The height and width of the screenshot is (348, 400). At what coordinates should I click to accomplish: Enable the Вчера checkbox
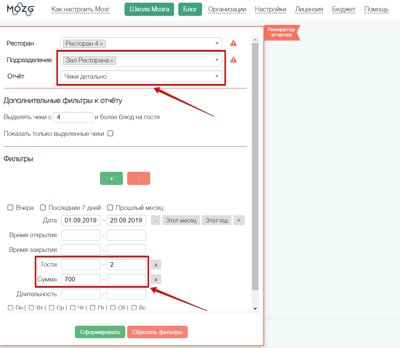pos(11,208)
